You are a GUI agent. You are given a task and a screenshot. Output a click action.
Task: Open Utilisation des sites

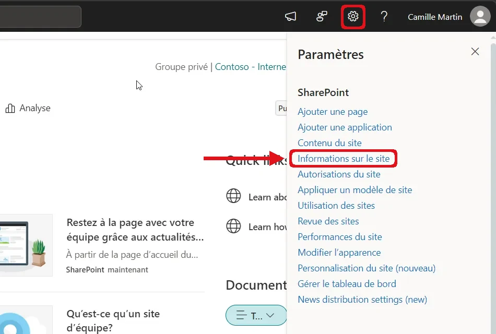336,206
